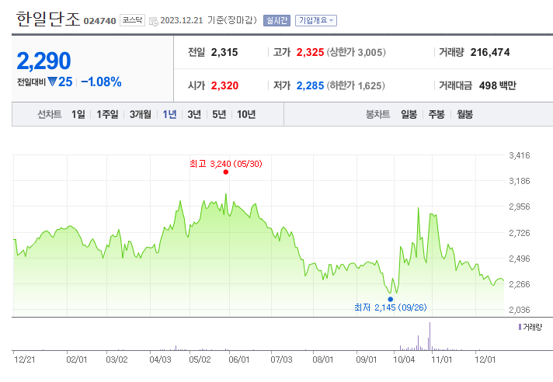Click the 선차트 label
Screen dimensions: 553x382
pos(50,114)
